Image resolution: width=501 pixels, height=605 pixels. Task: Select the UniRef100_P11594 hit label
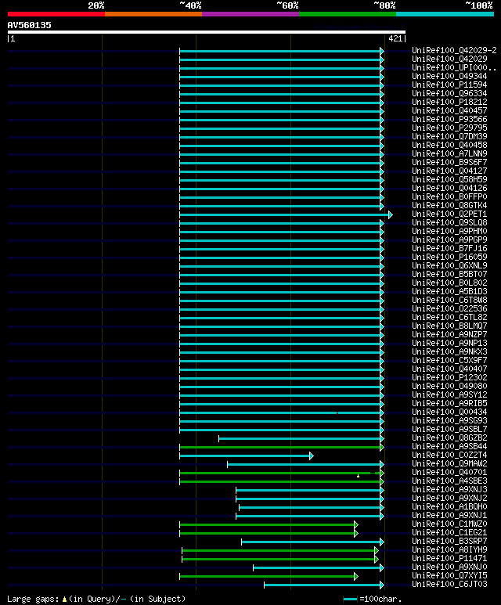[449, 85]
